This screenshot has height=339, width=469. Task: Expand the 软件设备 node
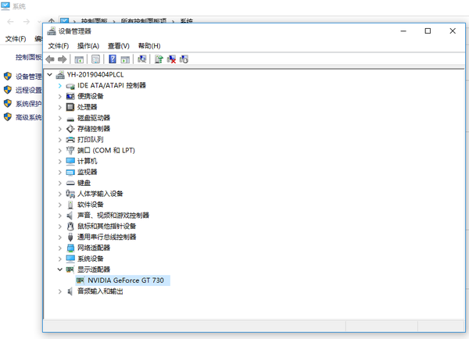[x=60, y=205]
